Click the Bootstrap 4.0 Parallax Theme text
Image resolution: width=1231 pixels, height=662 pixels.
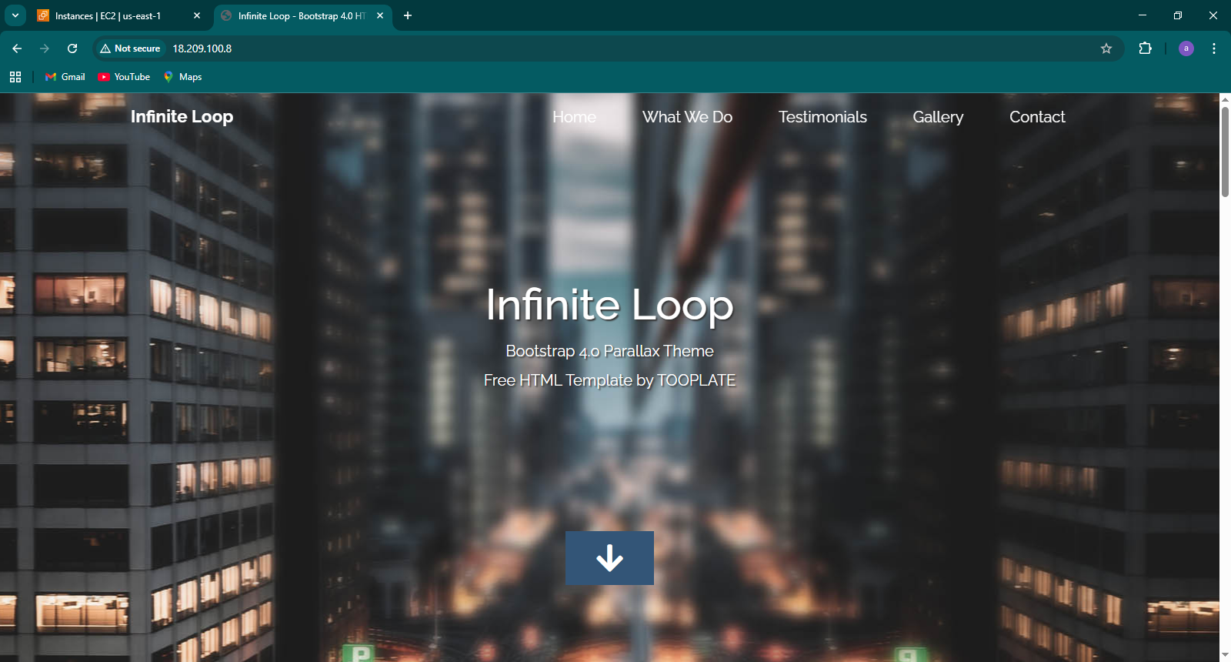pos(609,351)
